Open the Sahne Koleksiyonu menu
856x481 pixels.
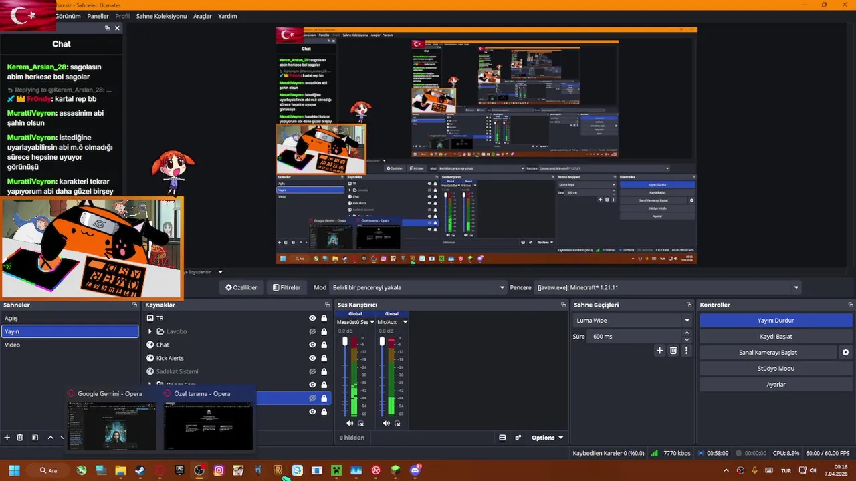[161, 16]
